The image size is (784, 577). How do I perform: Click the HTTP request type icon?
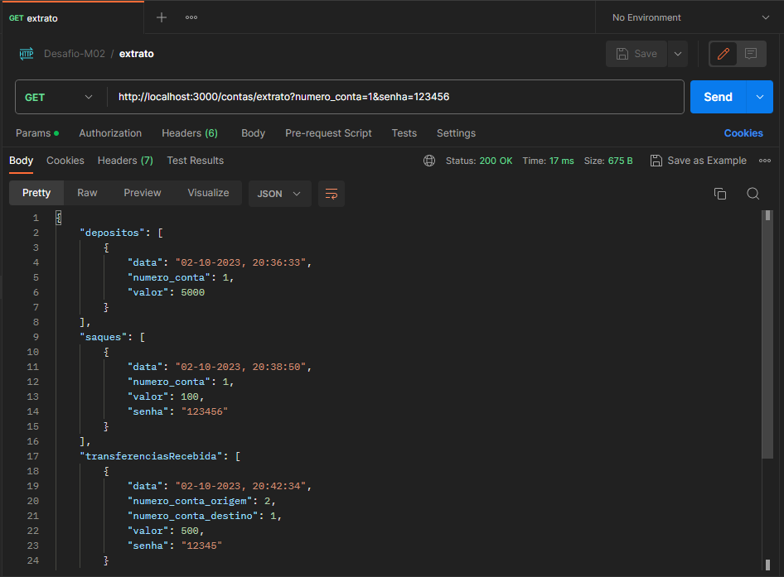click(26, 54)
